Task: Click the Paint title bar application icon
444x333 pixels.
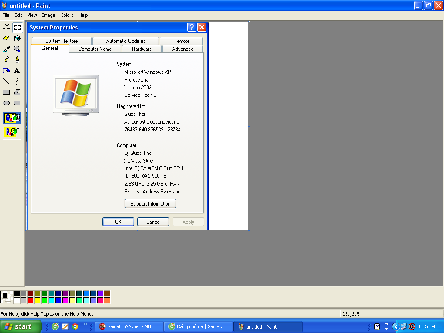Action: pyautogui.click(x=4, y=5)
